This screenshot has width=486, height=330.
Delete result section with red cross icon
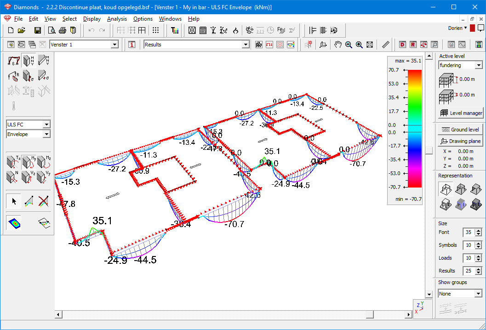[43, 201]
